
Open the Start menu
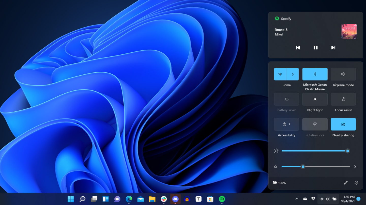71,199
